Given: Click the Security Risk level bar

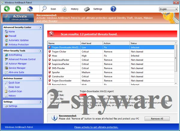Looking at the screenshot, I should (88, 95).
